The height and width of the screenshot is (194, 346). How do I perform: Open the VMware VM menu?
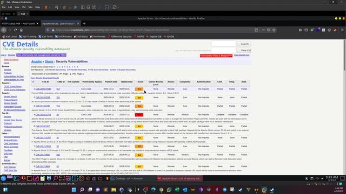[24, 7]
